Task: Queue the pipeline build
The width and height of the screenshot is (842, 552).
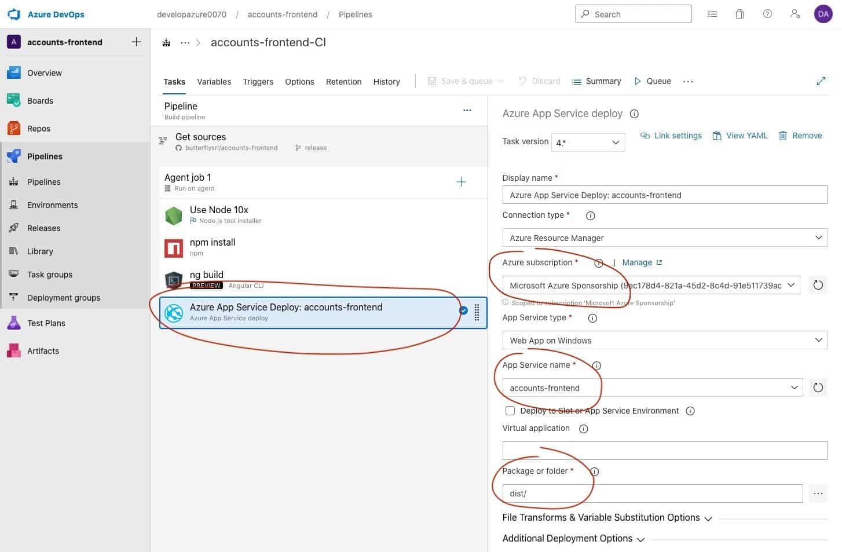Action: [652, 81]
